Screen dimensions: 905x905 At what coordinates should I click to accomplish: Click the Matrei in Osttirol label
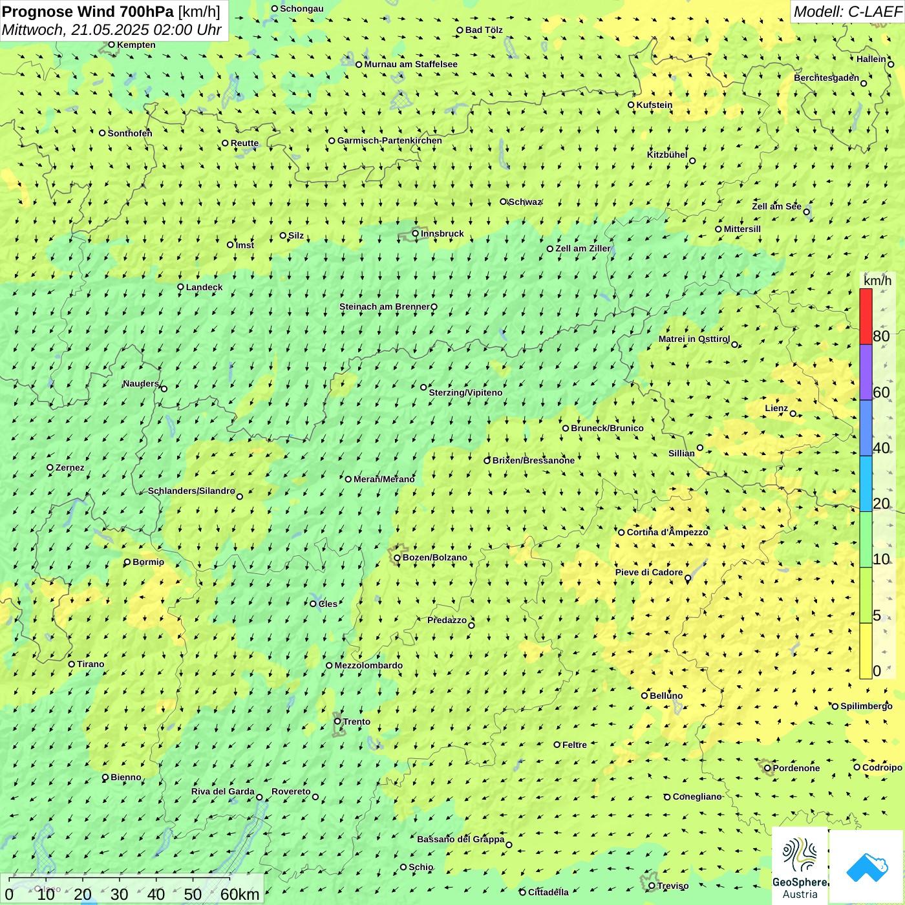[694, 339]
